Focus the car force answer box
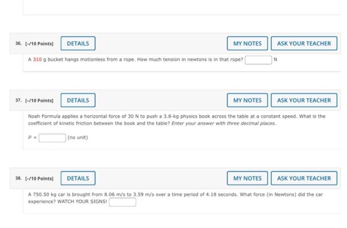The height and width of the screenshot is (228, 347). click(x=122, y=202)
